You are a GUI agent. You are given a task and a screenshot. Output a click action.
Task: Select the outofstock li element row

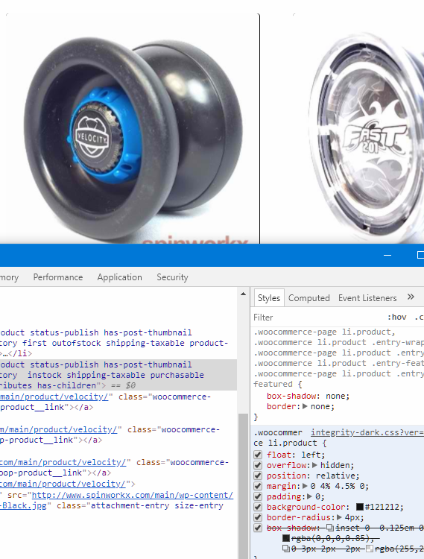coord(118,343)
